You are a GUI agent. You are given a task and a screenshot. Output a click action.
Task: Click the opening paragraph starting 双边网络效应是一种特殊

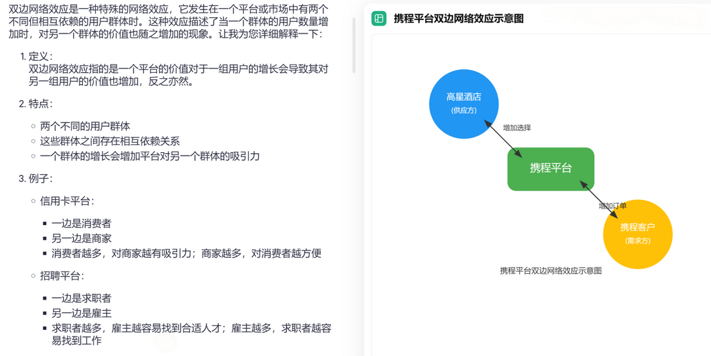tap(168, 21)
